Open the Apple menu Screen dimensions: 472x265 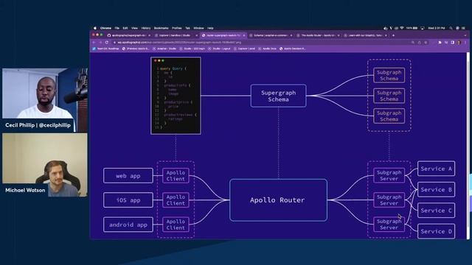point(95,28)
